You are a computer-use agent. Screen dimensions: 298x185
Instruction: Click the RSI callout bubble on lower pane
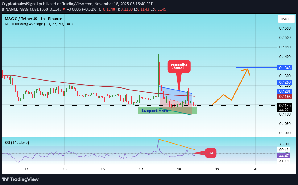tap(211, 153)
